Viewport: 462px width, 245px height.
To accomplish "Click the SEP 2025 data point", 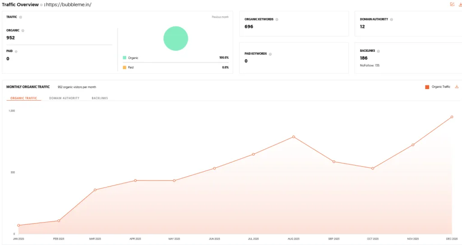I will [333, 162].
